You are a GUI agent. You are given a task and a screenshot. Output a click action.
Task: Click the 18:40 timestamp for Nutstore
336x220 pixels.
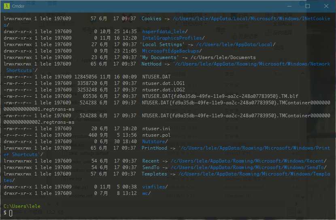click(130, 142)
